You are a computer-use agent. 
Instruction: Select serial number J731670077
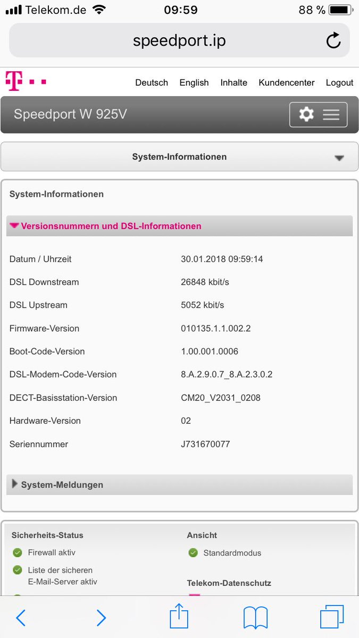coord(205,444)
